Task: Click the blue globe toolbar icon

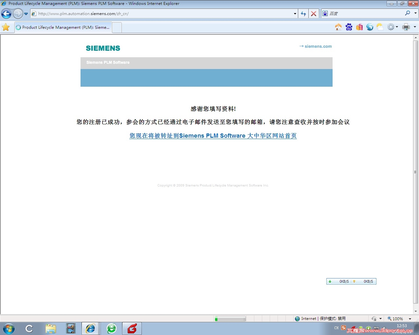Action: (x=370, y=27)
